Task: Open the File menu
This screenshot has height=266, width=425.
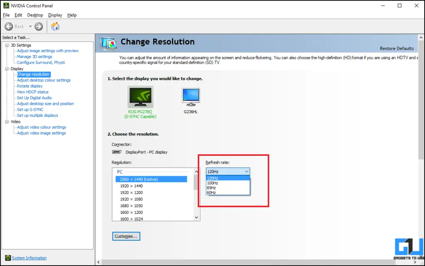Action: tap(6, 15)
